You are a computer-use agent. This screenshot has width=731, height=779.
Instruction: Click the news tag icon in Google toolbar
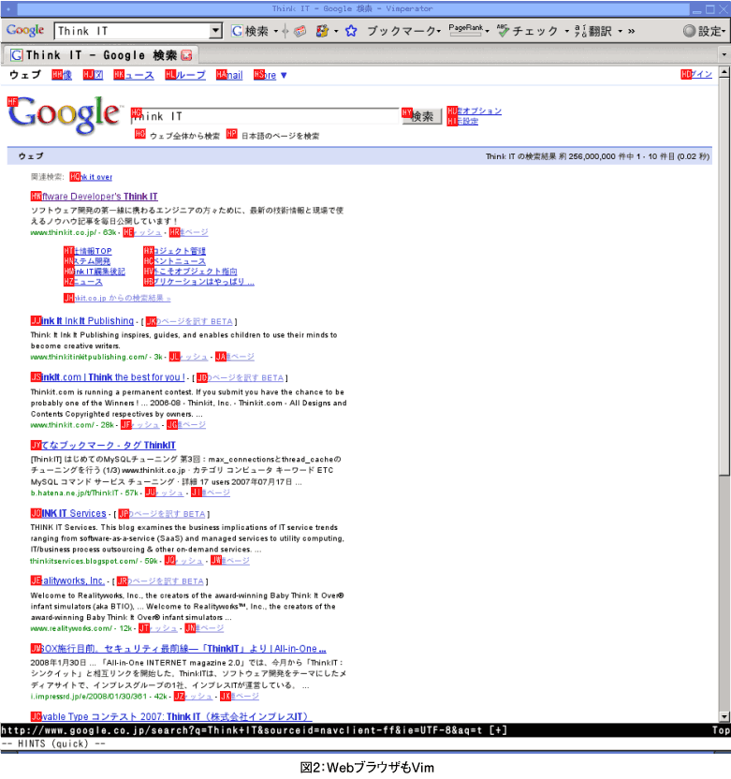tap(300, 31)
